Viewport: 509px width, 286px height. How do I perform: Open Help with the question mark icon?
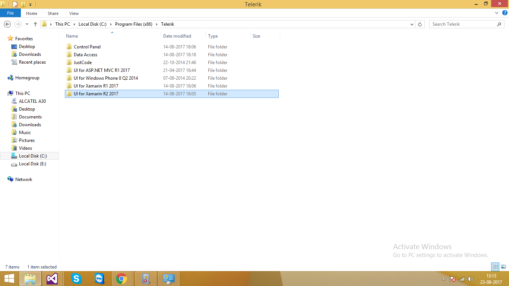(x=505, y=13)
